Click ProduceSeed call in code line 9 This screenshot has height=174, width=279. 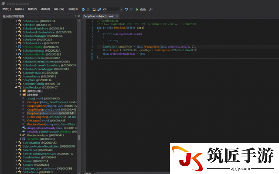(151, 47)
